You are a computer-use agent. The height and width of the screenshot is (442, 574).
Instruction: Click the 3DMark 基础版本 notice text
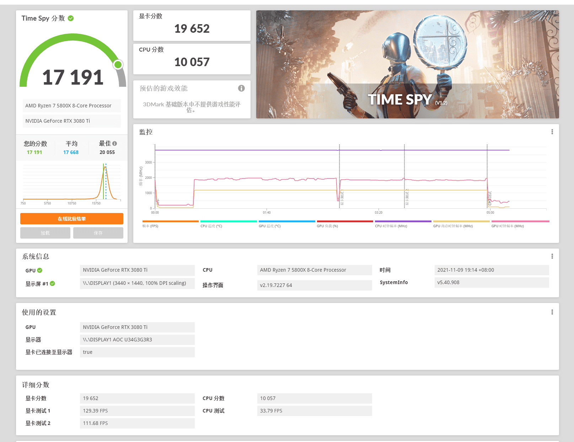[192, 107]
